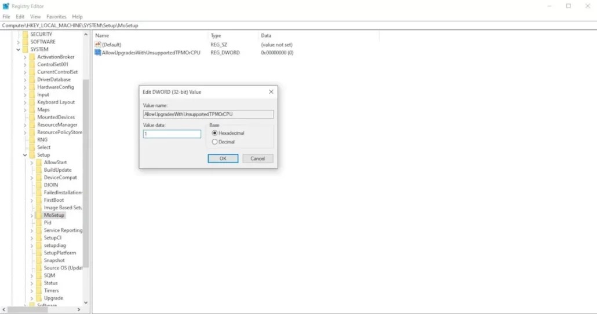Expand the ActivationBroker node
Image resolution: width=597 pixels, height=314 pixels.
25,57
